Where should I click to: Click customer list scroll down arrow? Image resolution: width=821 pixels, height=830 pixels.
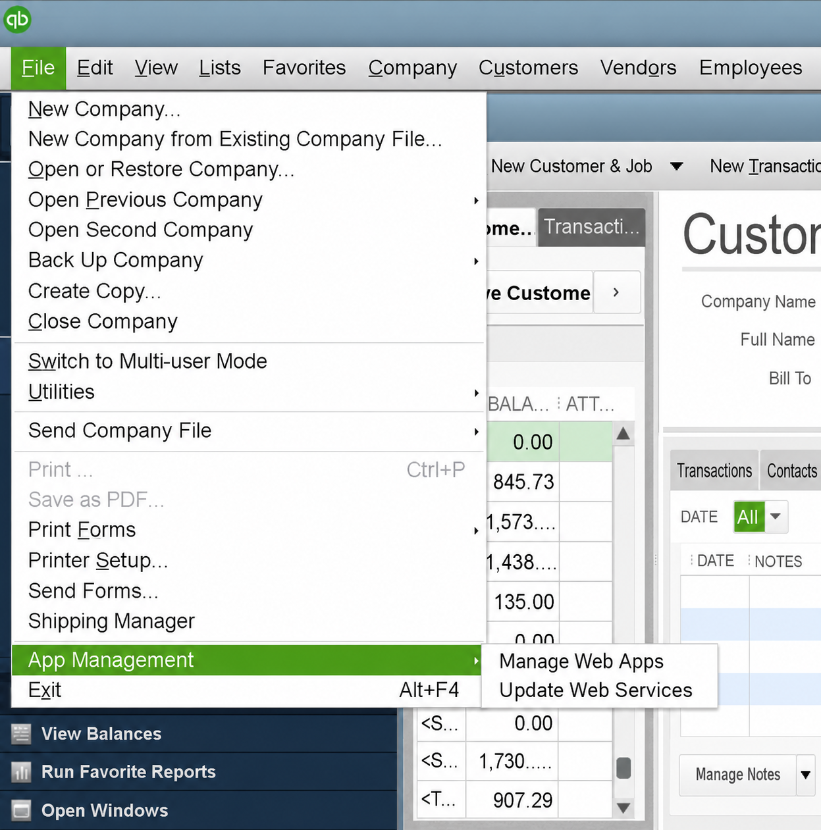623,808
